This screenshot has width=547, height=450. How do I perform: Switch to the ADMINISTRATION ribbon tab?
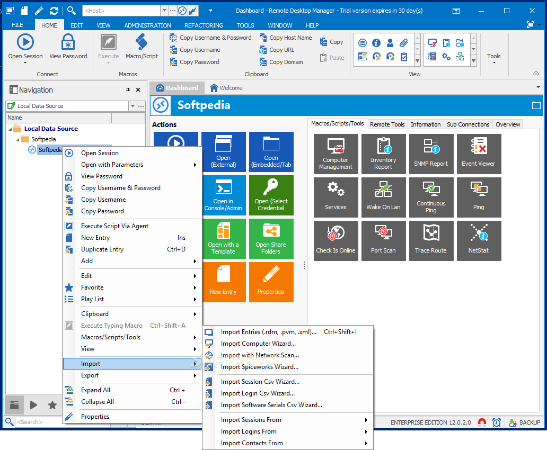click(x=147, y=25)
